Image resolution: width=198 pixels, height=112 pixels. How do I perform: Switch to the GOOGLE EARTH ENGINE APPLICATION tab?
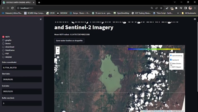click(x=18, y=2)
